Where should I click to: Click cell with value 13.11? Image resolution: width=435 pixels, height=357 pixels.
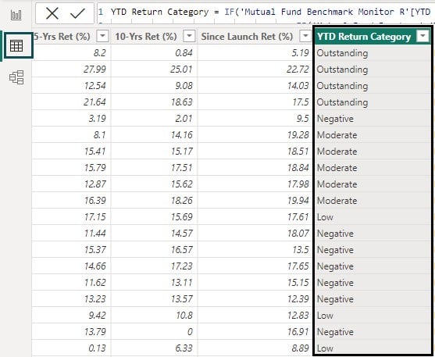pos(154,282)
